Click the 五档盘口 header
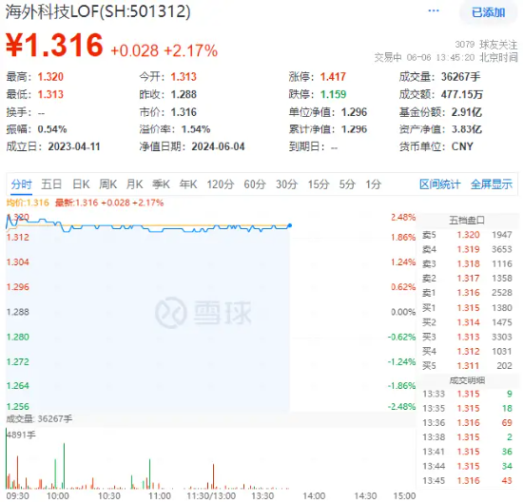 point(467,221)
